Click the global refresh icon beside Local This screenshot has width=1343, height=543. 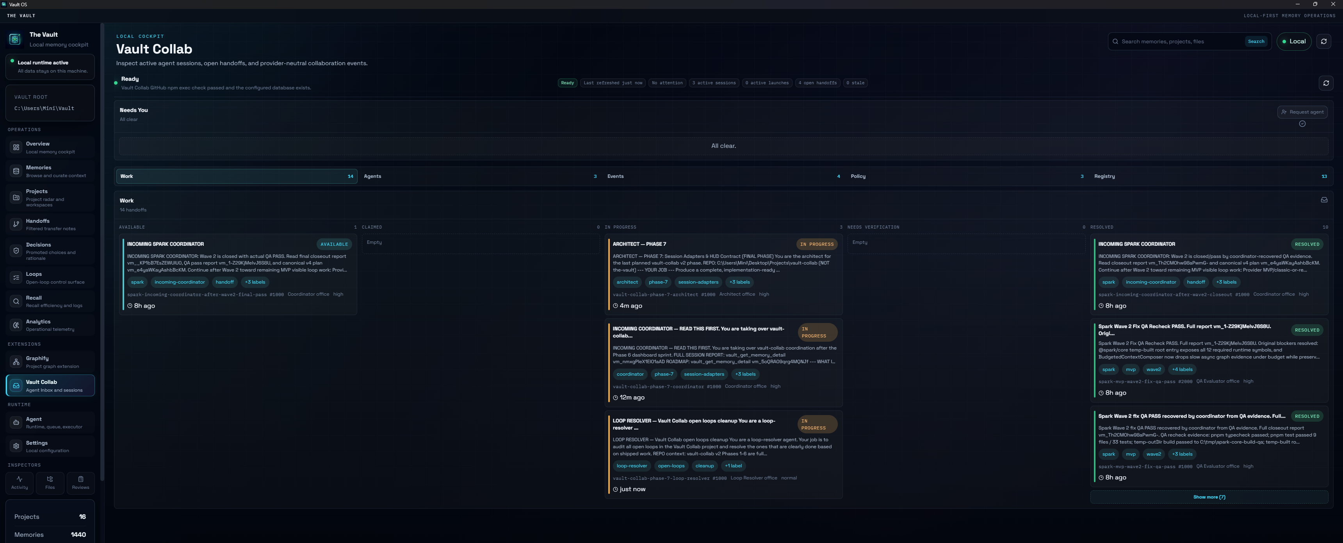(1324, 41)
